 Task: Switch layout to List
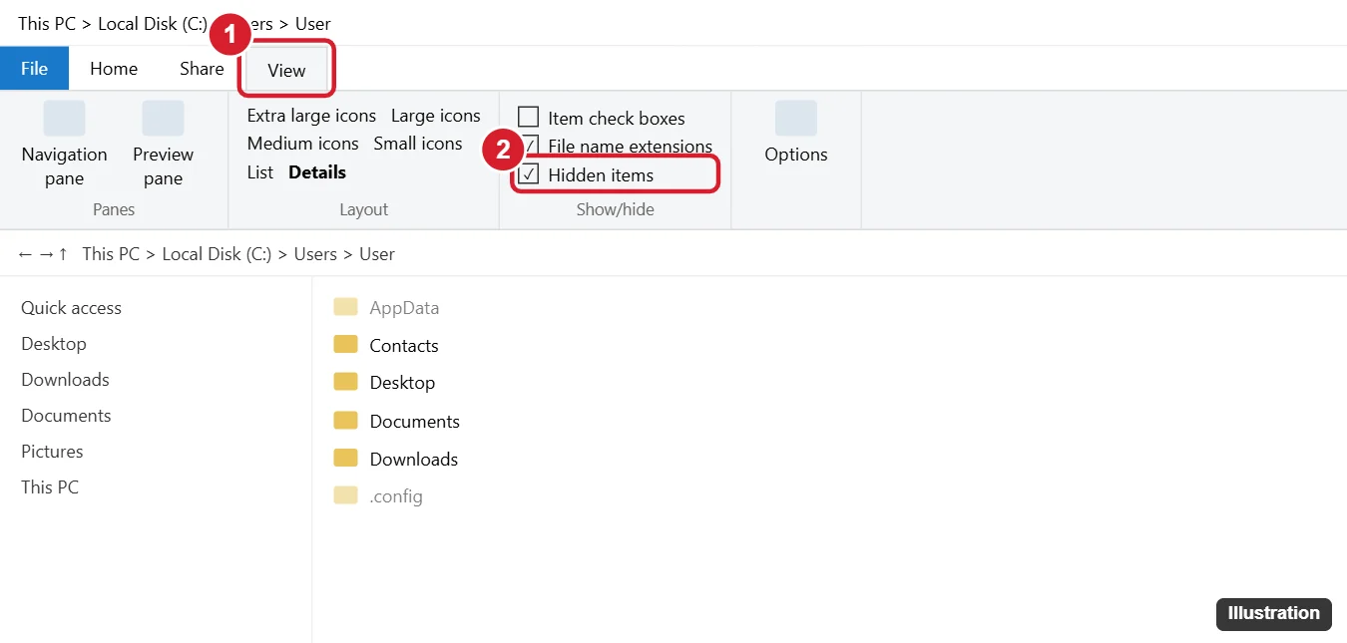pyautogui.click(x=259, y=172)
